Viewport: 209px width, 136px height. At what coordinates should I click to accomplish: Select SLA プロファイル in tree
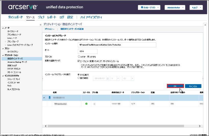point(14,89)
